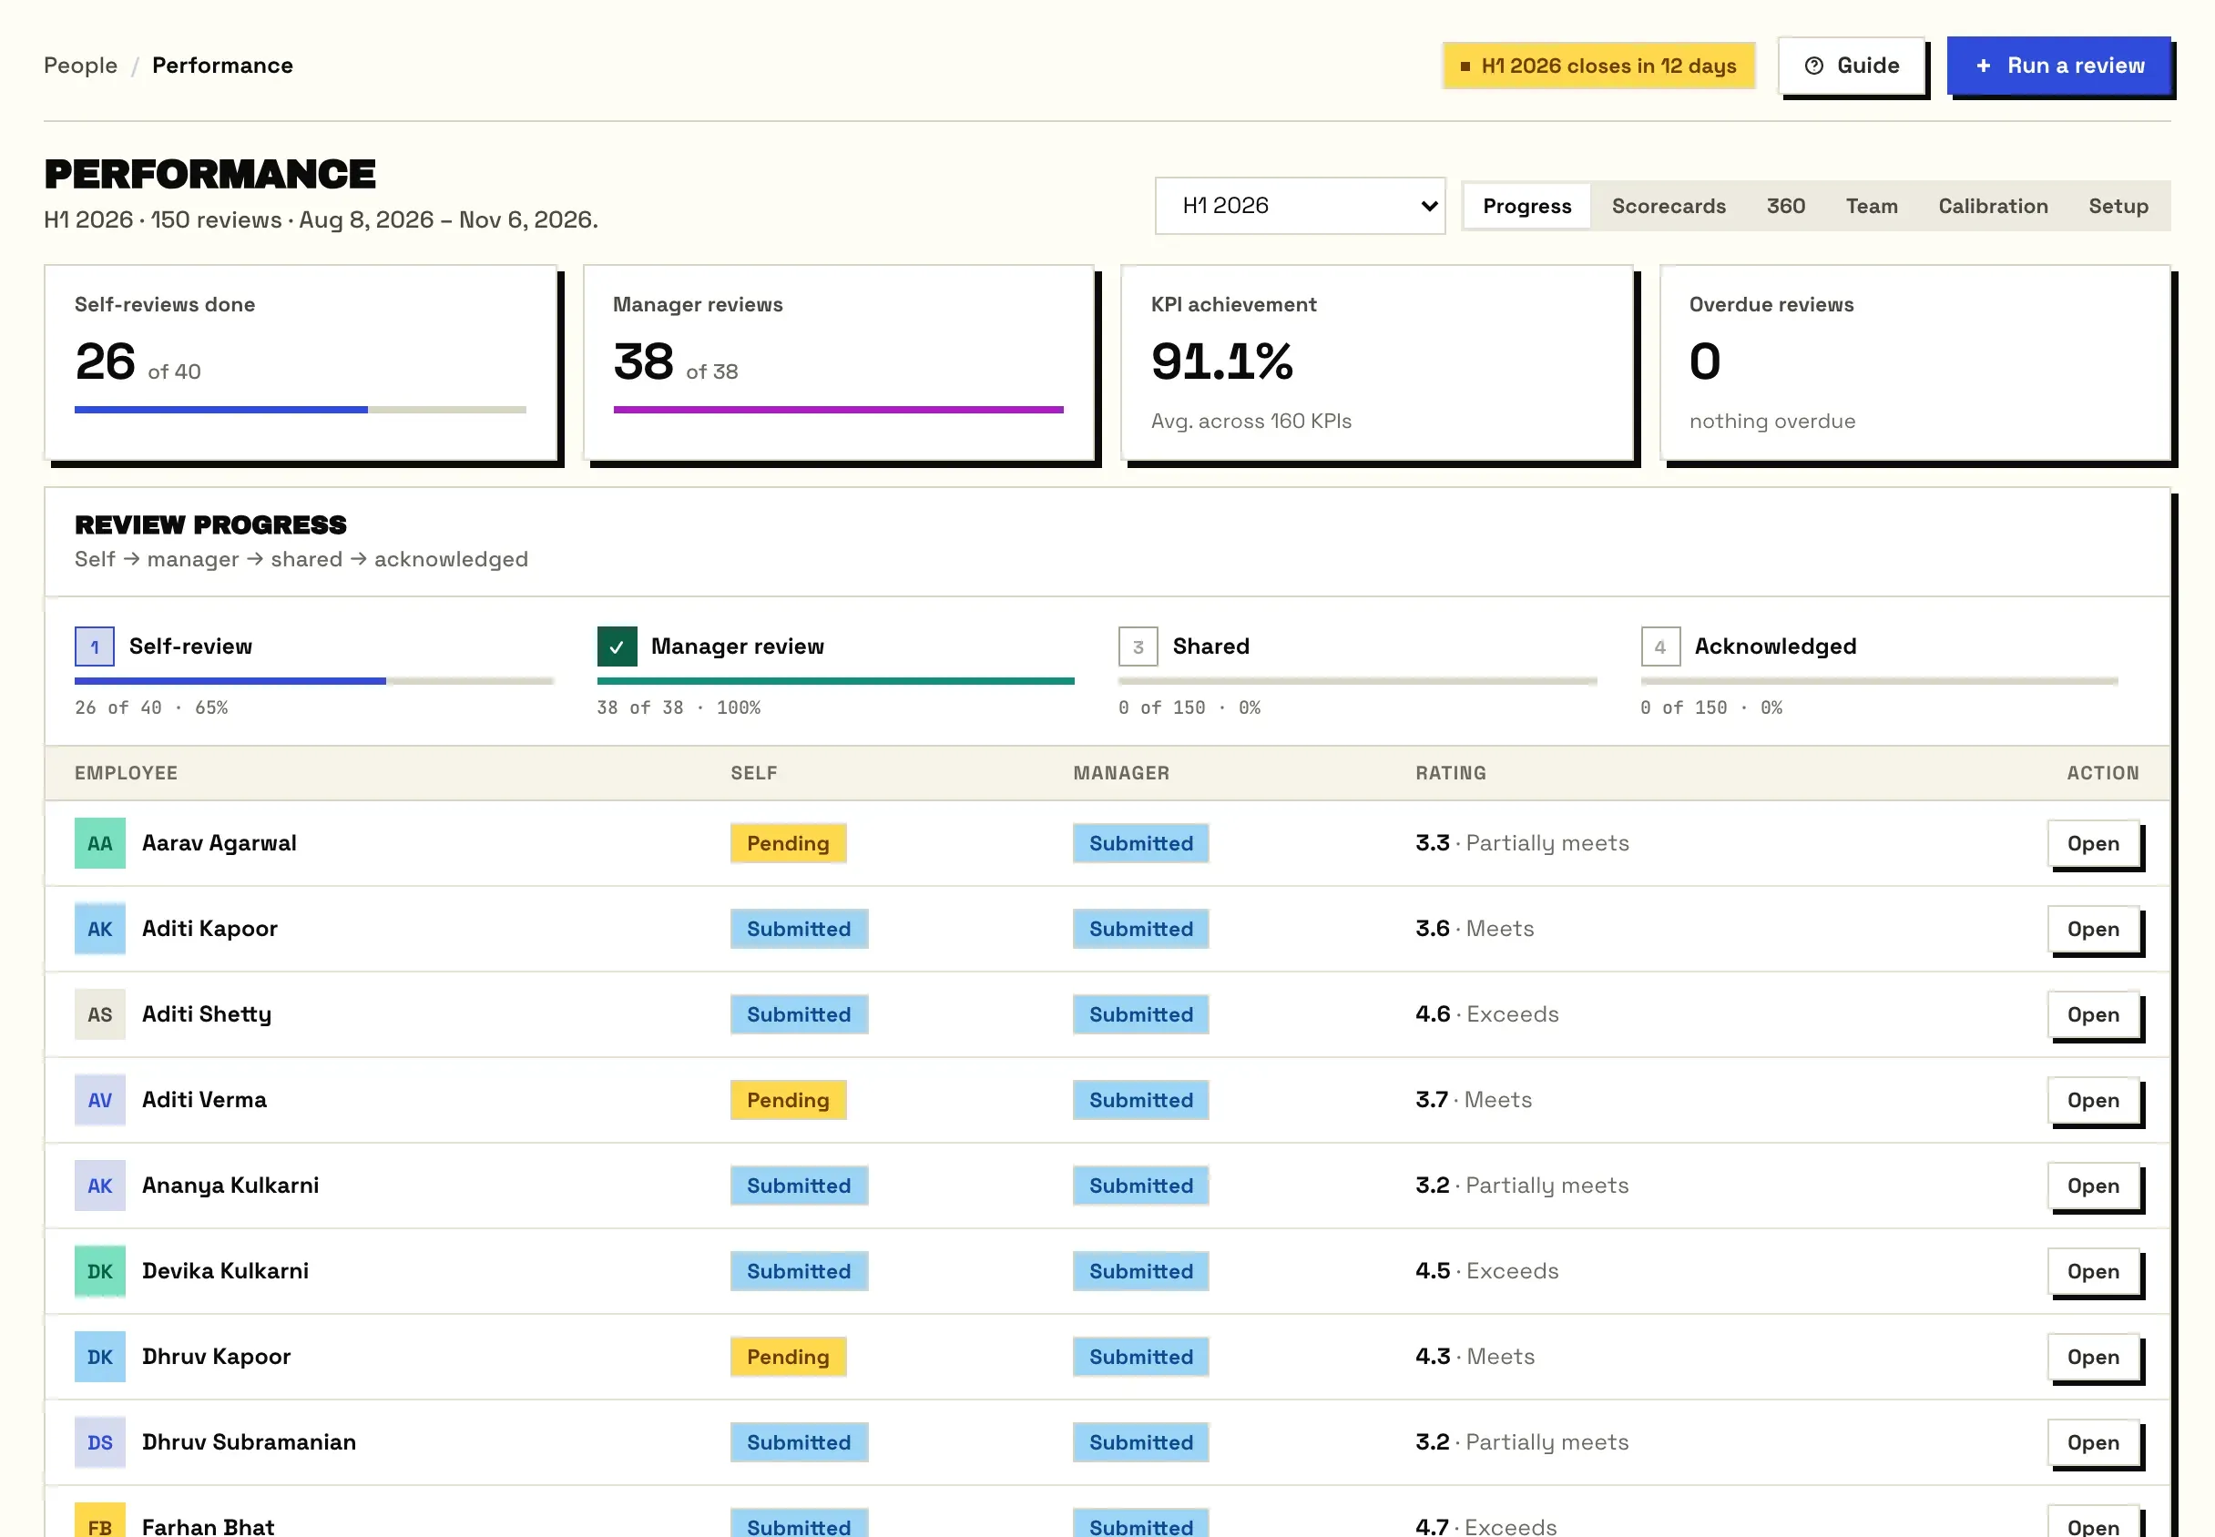Click the EMPLOYEE column header

(x=127, y=773)
